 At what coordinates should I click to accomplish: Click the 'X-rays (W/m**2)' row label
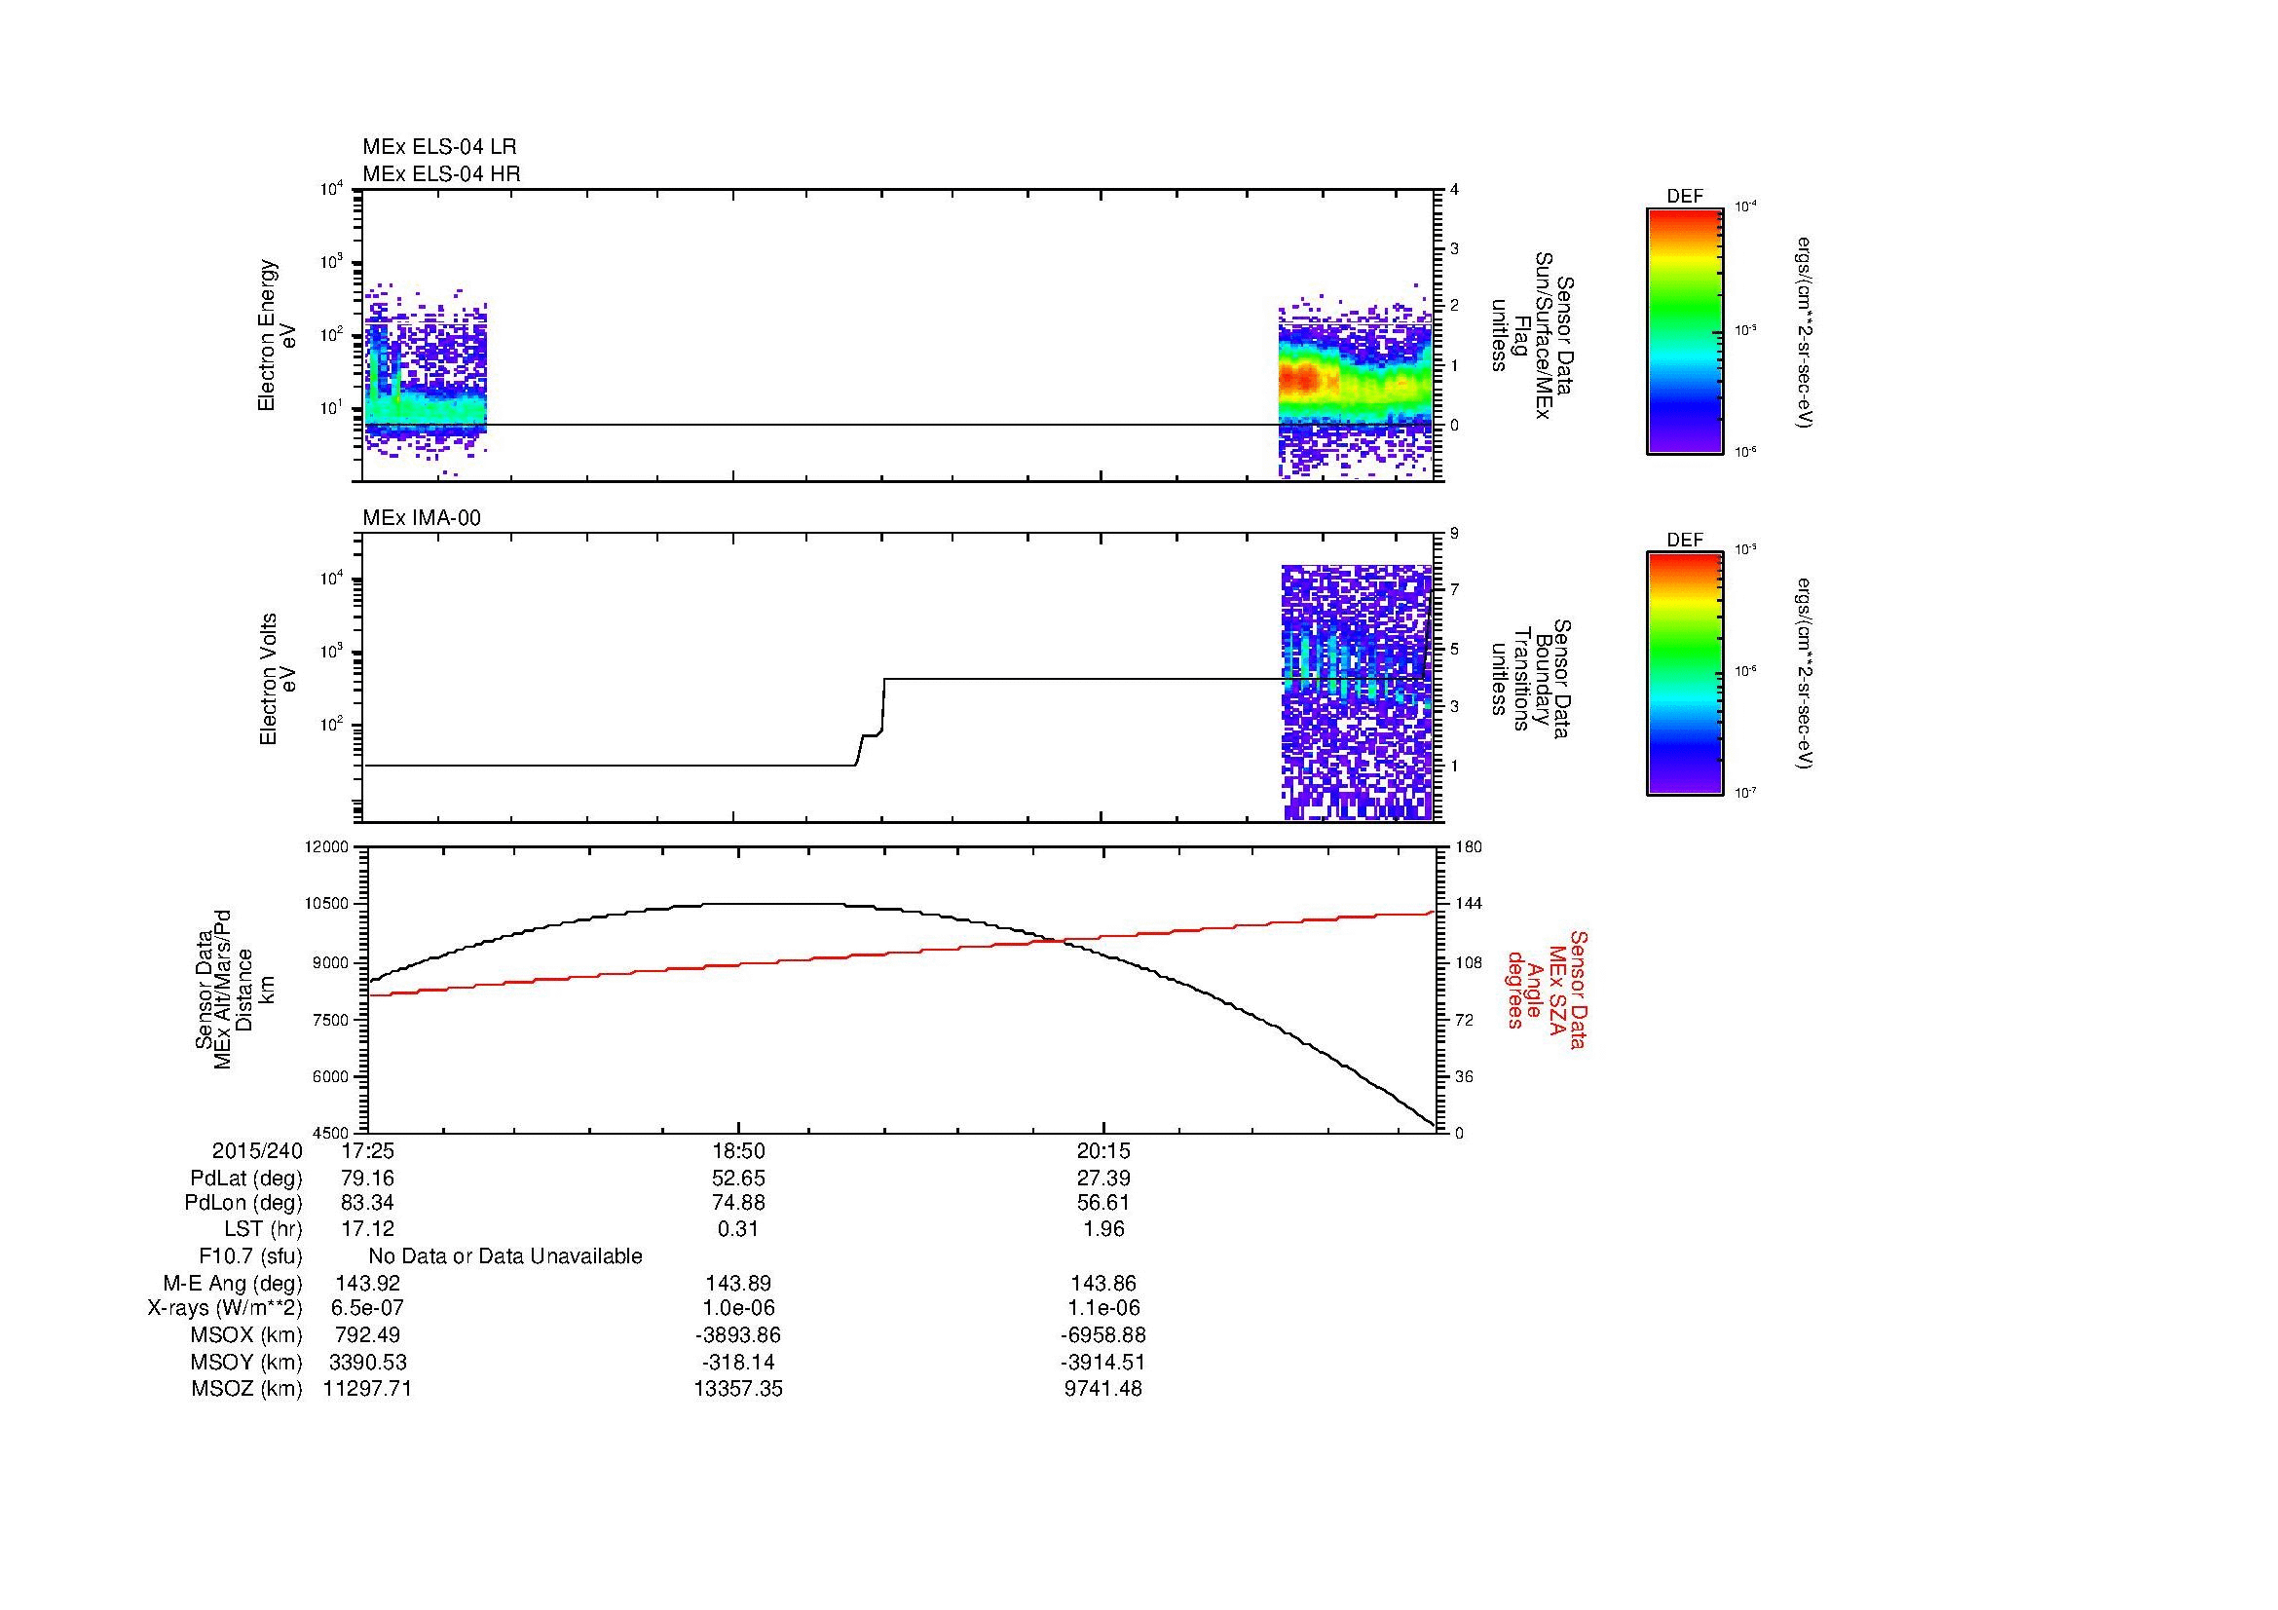click(225, 1308)
